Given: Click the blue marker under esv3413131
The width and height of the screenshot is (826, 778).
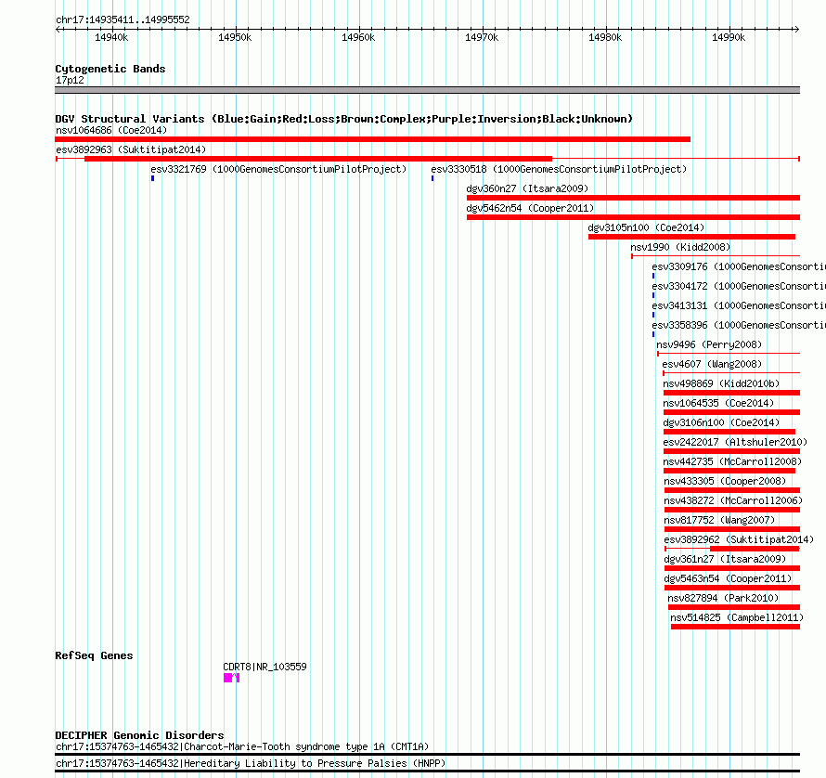Looking at the screenshot, I should [653, 315].
